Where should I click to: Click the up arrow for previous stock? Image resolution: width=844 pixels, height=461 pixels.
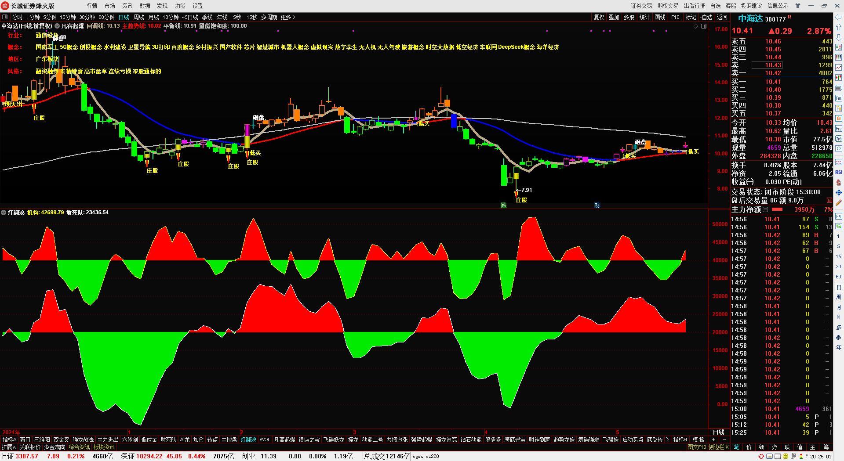(x=839, y=27)
